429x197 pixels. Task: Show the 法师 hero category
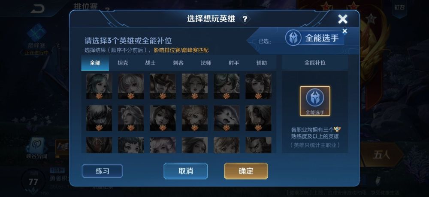click(x=206, y=63)
